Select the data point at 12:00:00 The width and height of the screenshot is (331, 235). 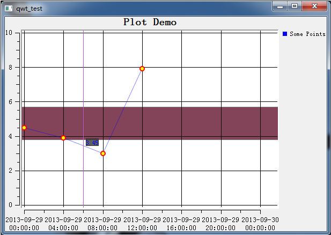[142, 69]
